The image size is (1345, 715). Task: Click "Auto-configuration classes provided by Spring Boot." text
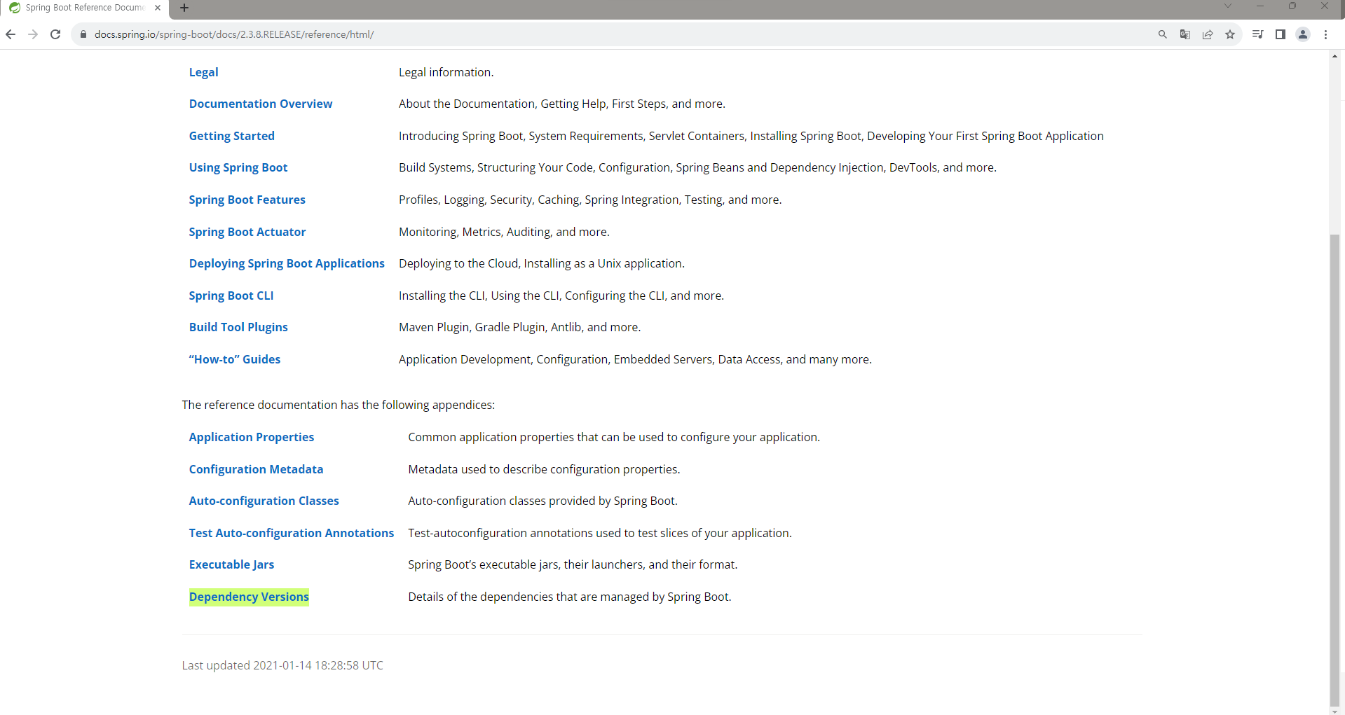pyautogui.click(x=542, y=501)
